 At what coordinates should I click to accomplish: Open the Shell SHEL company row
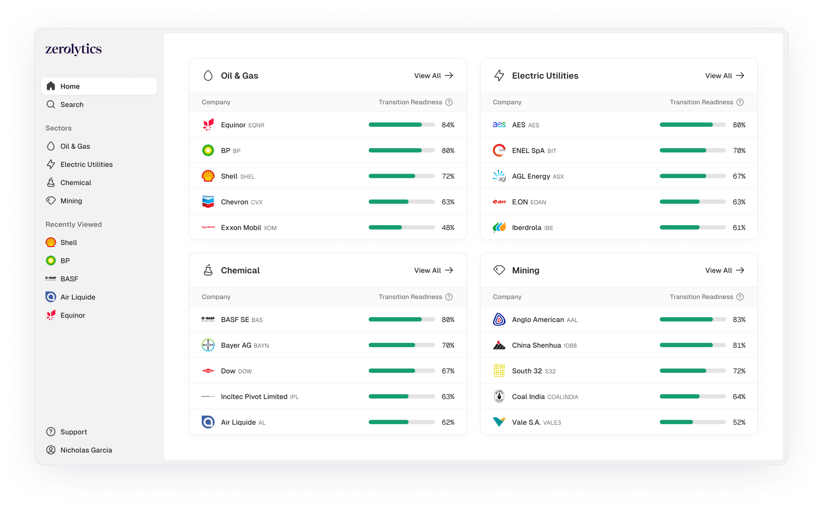pyautogui.click(x=328, y=176)
